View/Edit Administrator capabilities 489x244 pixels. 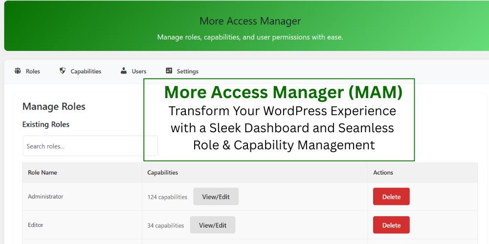coord(216,197)
